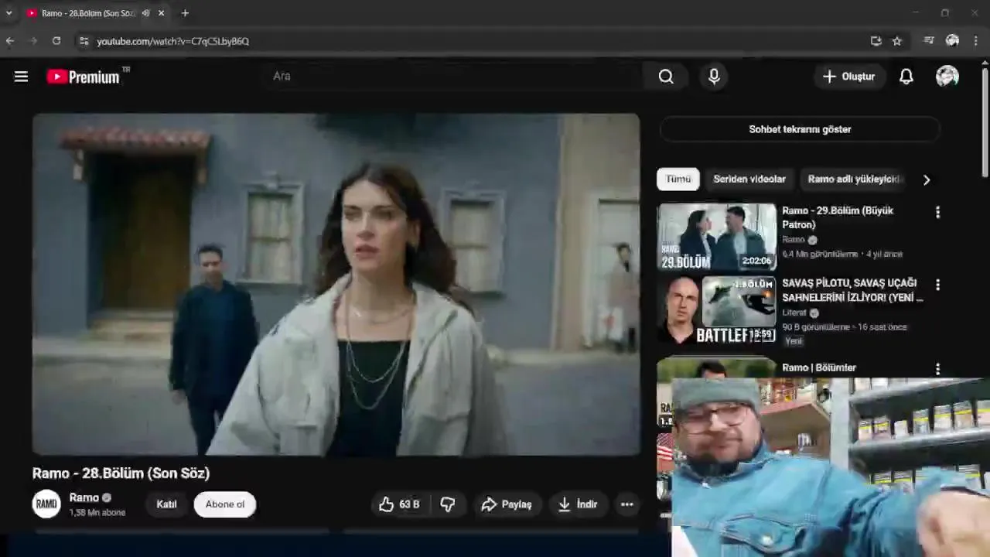Open the notifications bell
Image resolution: width=990 pixels, height=557 pixels.
(x=906, y=77)
